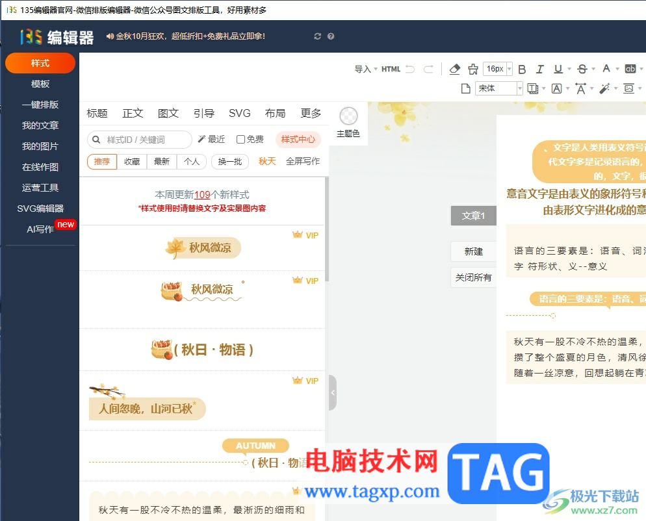Expand the letter spacing options arrow
646x521 pixels.
[x=591, y=88]
